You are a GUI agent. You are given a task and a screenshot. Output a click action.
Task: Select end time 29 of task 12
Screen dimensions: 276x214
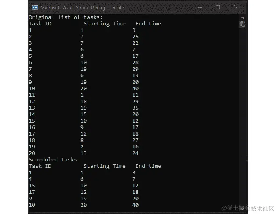(135, 102)
